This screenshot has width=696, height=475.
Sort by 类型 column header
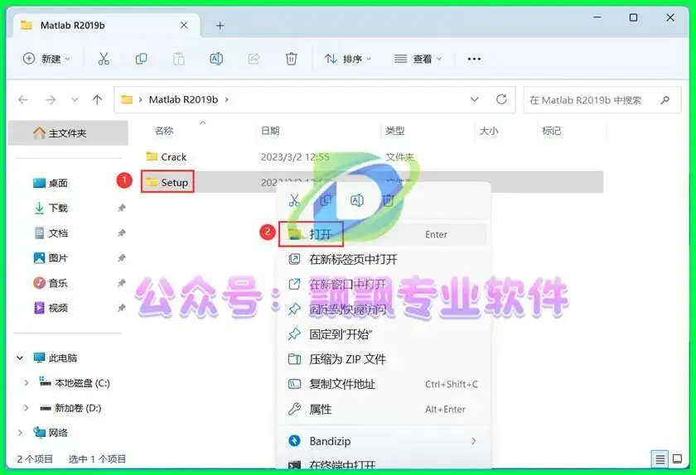pyautogui.click(x=395, y=131)
